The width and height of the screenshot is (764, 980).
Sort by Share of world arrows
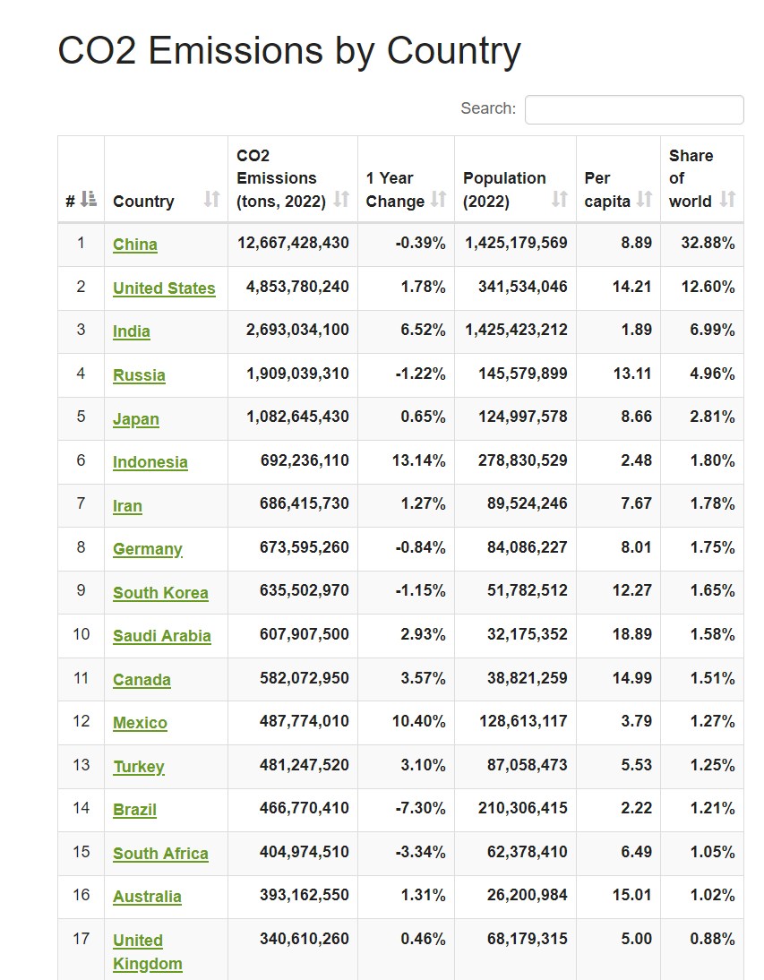pyautogui.click(x=727, y=200)
